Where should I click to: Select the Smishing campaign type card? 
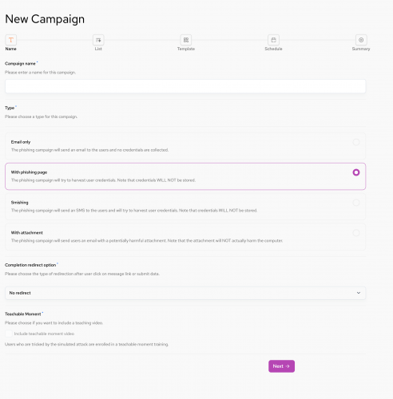(x=185, y=207)
